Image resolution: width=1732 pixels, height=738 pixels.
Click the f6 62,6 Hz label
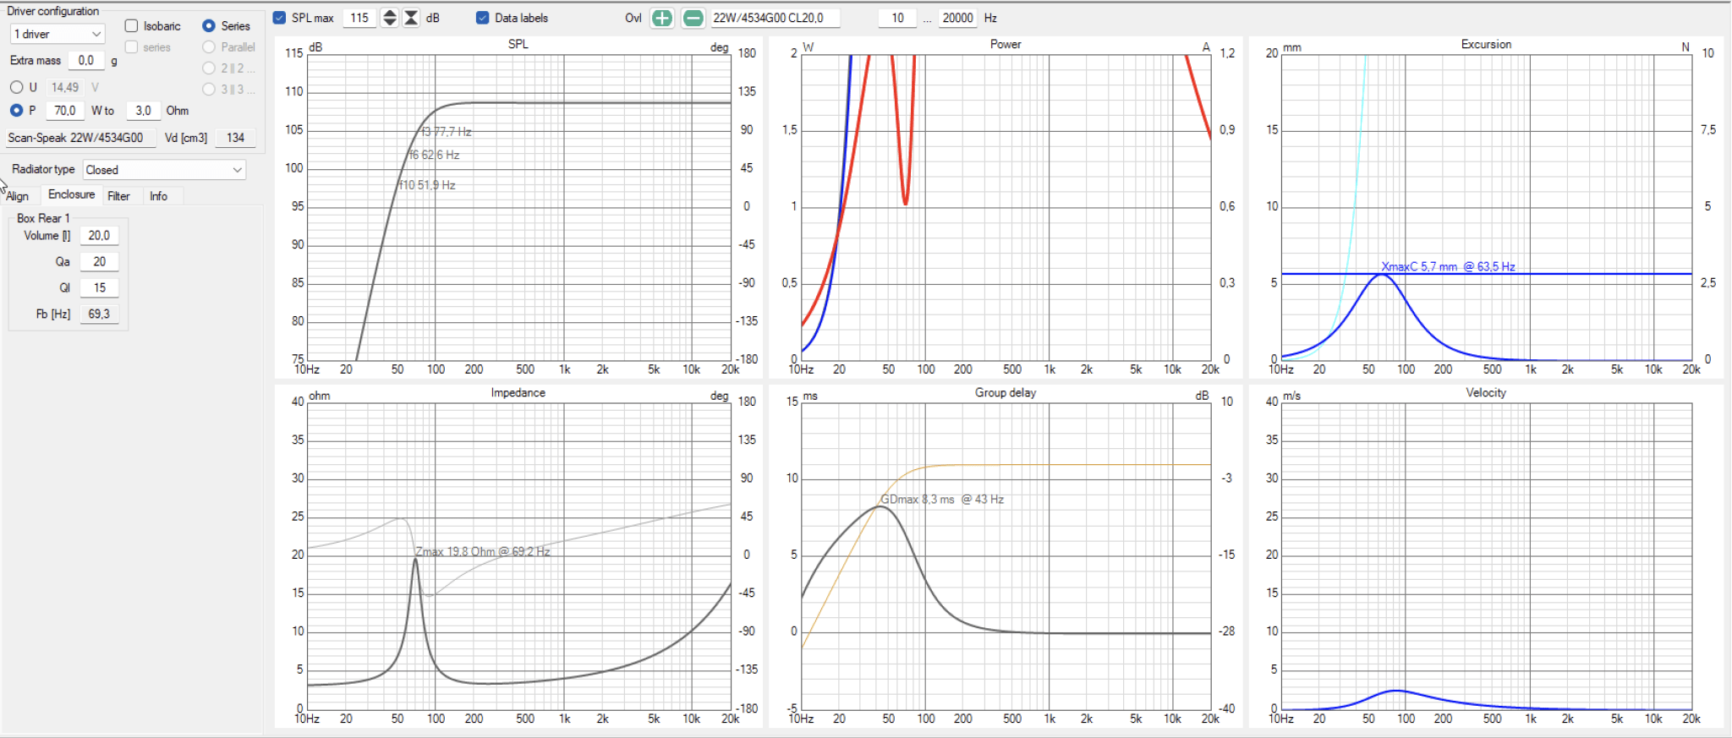click(x=435, y=155)
